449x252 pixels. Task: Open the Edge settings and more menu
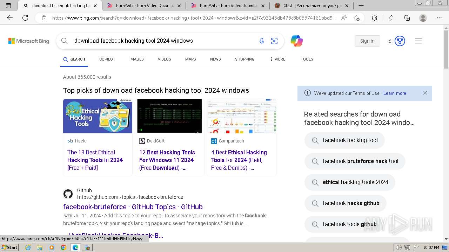tap(439, 18)
